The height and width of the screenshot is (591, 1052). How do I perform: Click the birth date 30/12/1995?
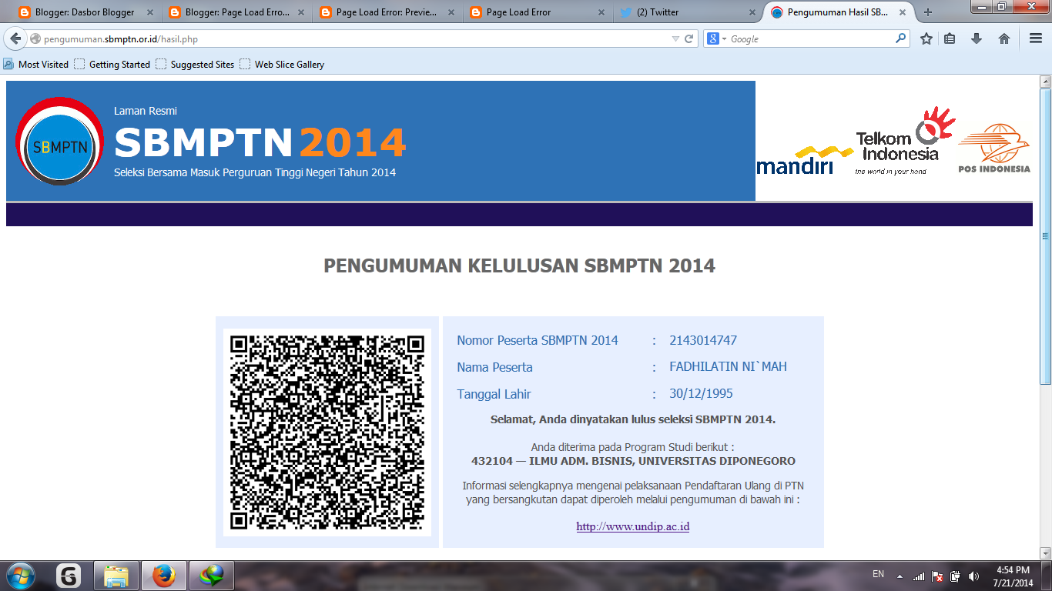[702, 394]
